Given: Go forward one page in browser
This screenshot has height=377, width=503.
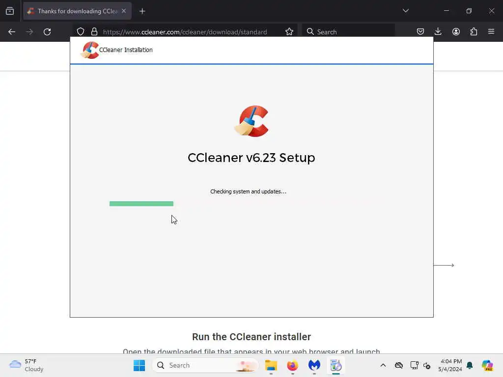Looking at the screenshot, I should click(x=29, y=32).
